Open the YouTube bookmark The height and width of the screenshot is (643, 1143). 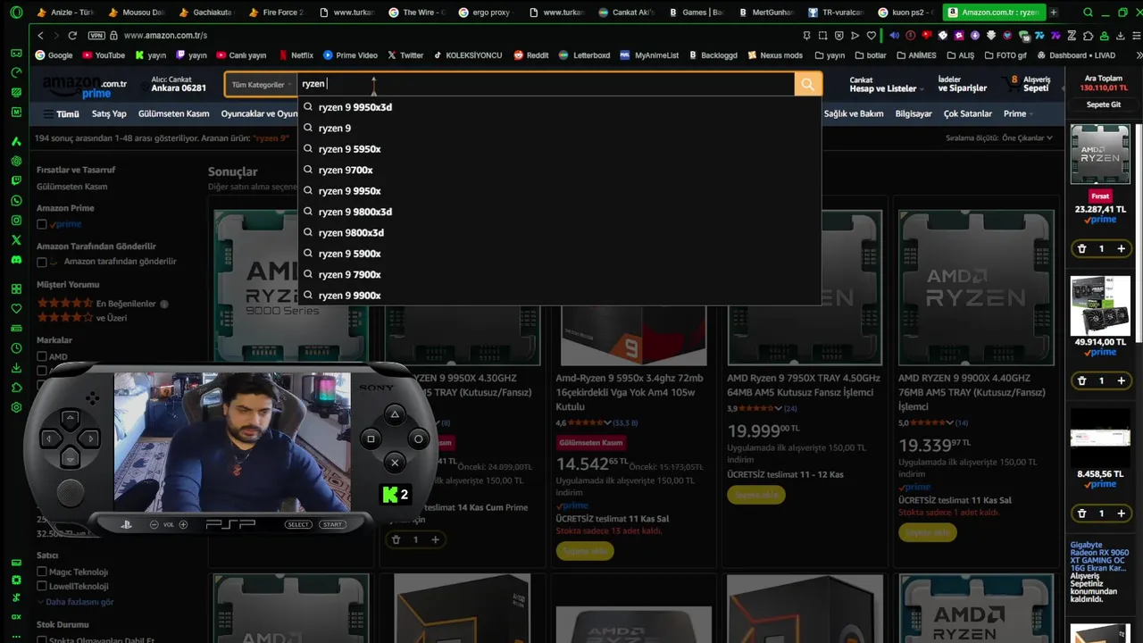104,54
